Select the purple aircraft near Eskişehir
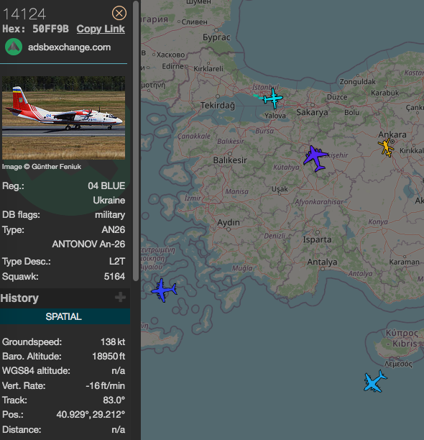The image size is (424, 440). 315,158
